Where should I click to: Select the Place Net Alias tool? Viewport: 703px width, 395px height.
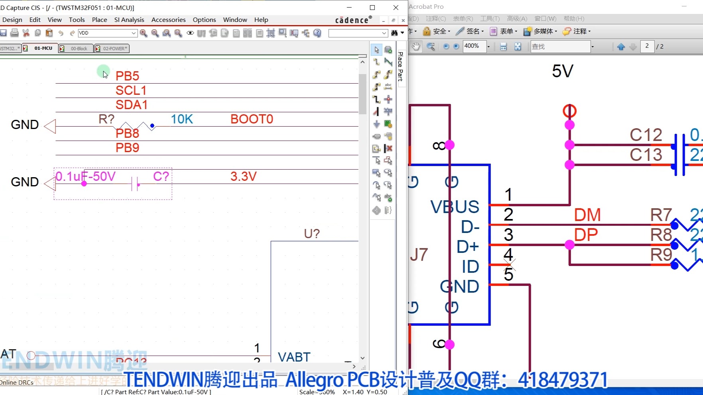click(x=388, y=86)
